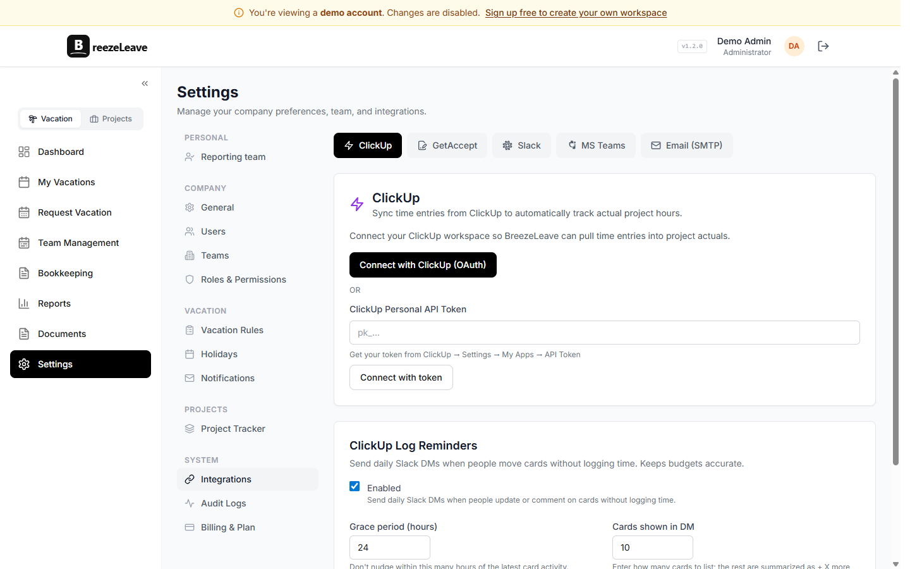Click Connect with ClickUp (OAuth) button
This screenshot has width=910, height=569.
tap(423, 265)
